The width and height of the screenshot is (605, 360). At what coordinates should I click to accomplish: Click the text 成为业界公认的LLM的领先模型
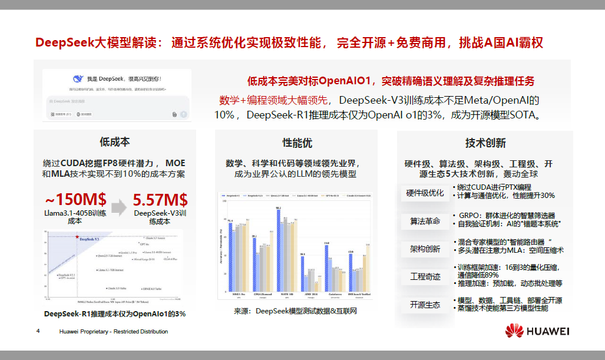point(295,174)
